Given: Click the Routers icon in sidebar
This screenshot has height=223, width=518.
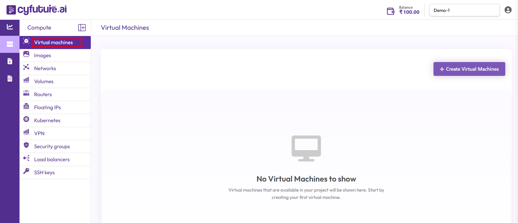Looking at the screenshot, I should coord(26,93).
